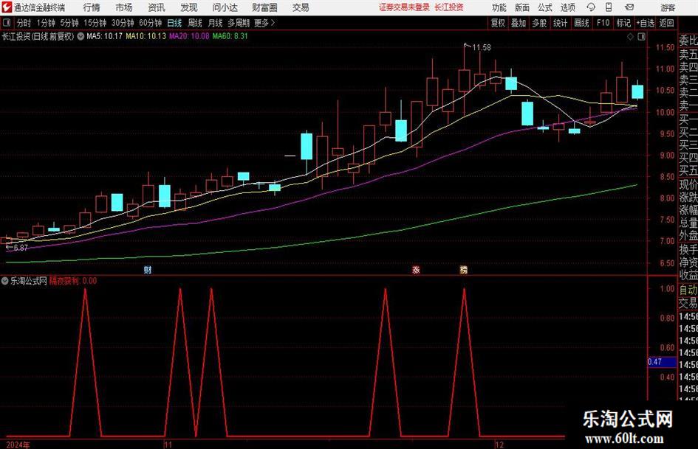This screenshot has height=449, width=698.
Task: Open the mail envelope icon
Action: [629, 7]
